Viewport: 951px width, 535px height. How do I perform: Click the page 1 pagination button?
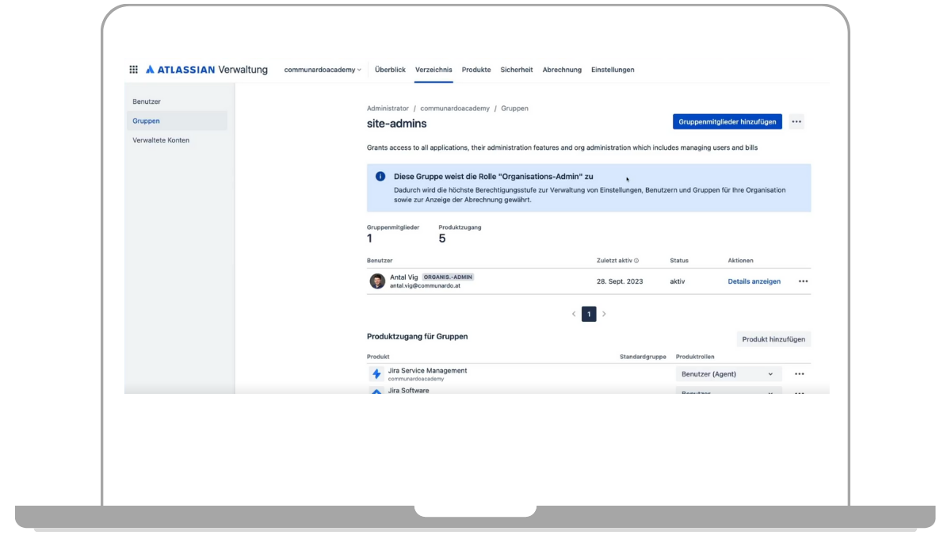(589, 314)
